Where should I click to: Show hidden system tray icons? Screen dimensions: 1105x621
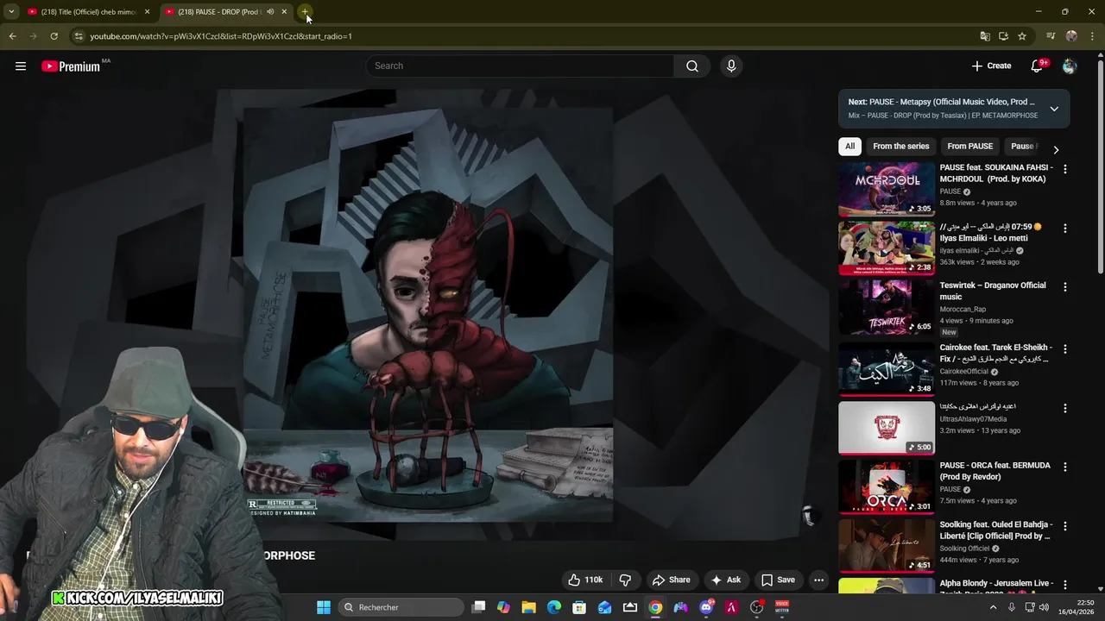992,607
